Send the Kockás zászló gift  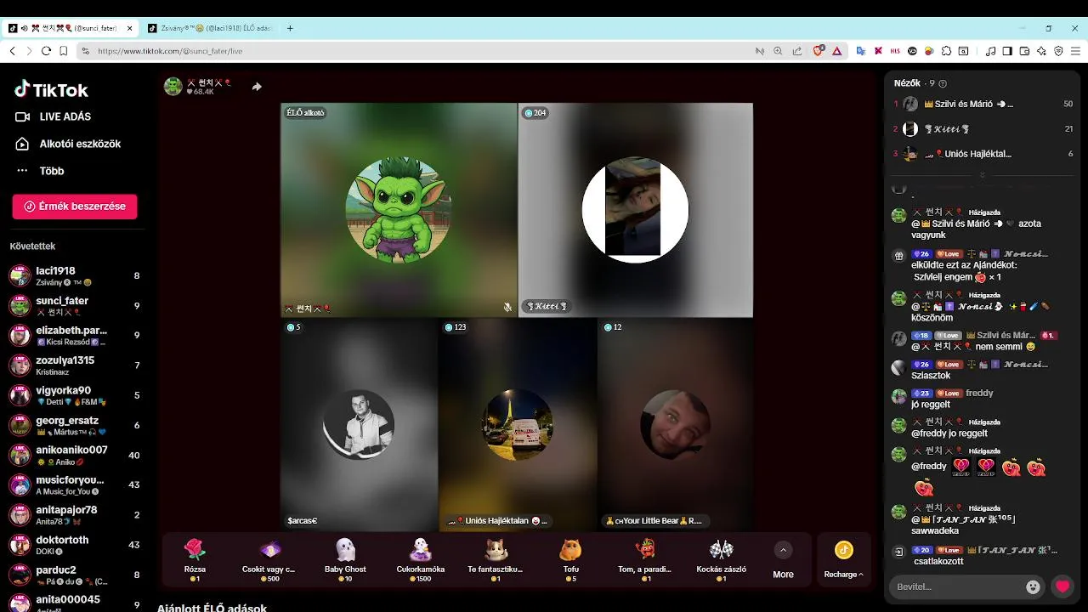pyautogui.click(x=721, y=559)
